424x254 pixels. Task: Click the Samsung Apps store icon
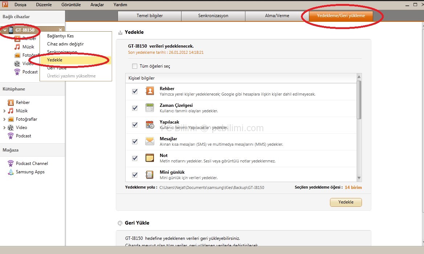point(11,172)
